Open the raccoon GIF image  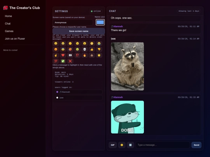[x=128, y=66]
